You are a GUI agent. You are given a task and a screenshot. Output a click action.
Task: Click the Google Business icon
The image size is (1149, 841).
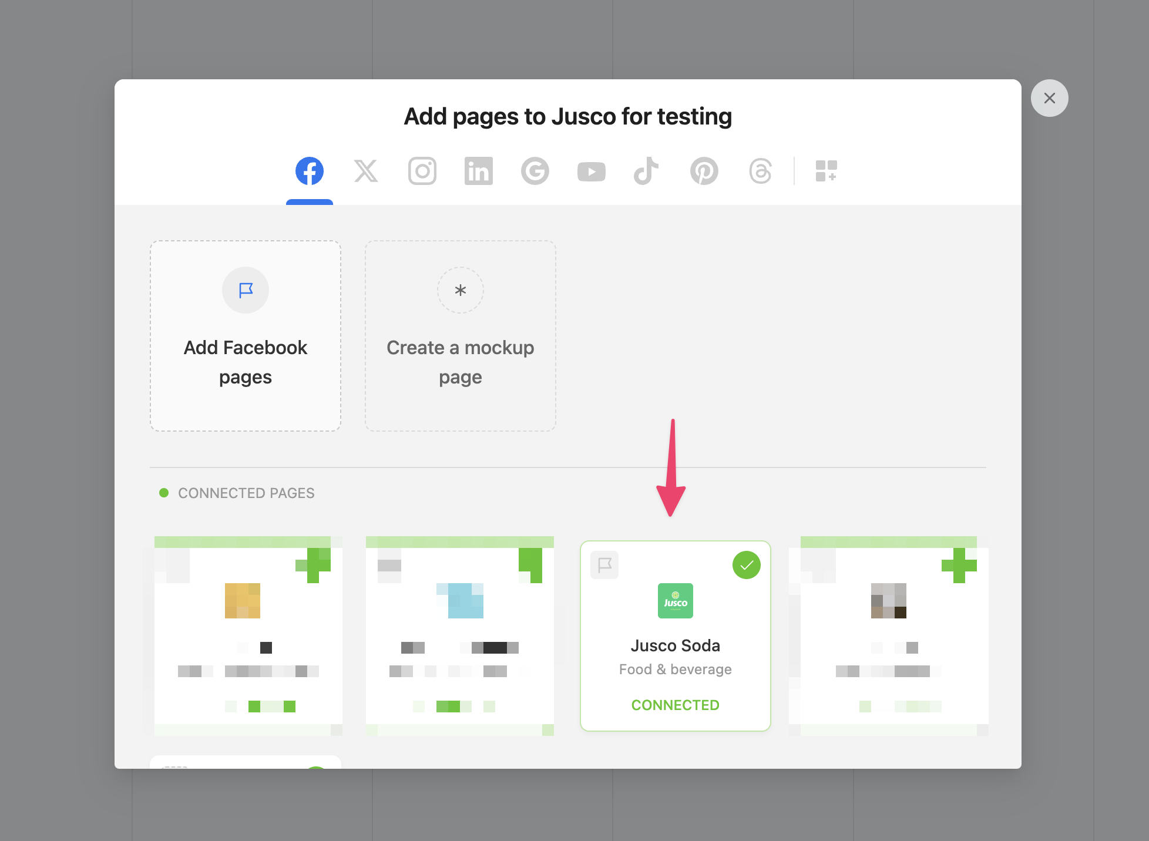pyautogui.click(x=535, y=171)
